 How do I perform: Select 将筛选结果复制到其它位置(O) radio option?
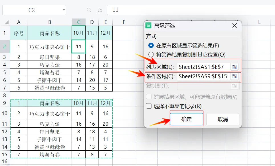tap(151, 55)
